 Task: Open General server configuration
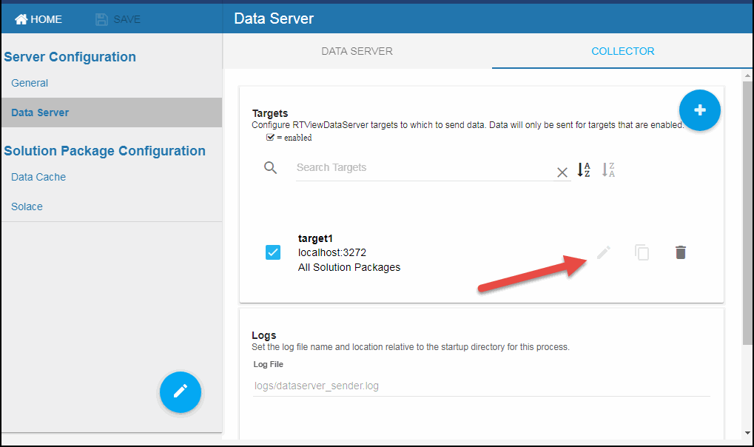pos(30,83)
